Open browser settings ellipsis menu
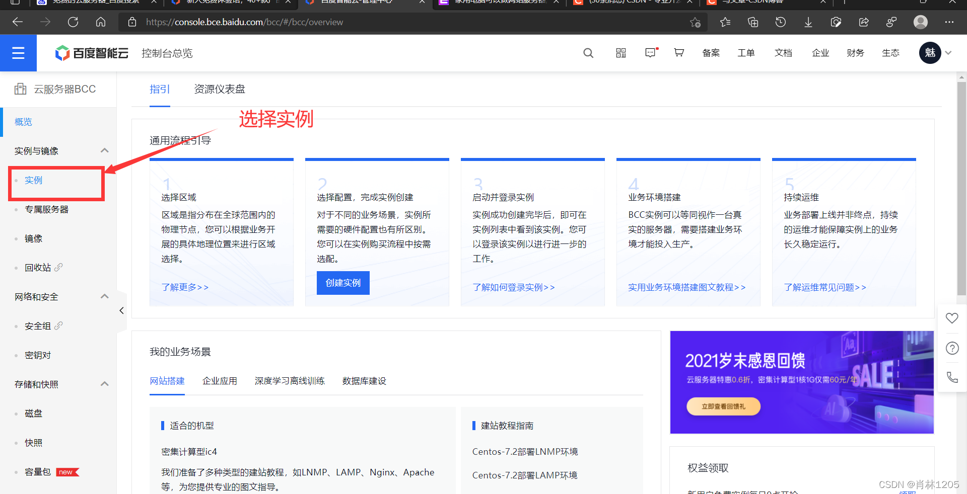This screenshot has width=967, height=494. (x=949, y=22)
